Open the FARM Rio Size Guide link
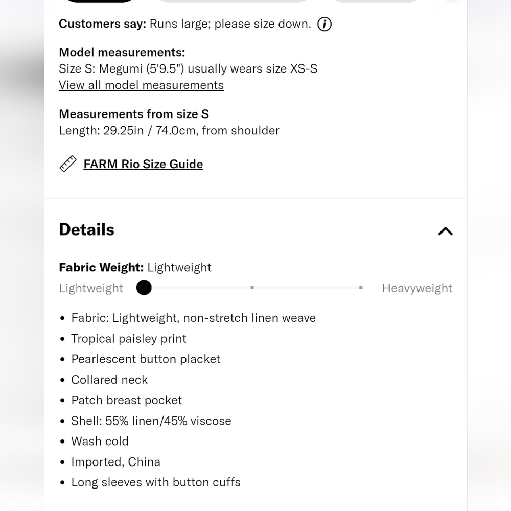 [143, 164]
